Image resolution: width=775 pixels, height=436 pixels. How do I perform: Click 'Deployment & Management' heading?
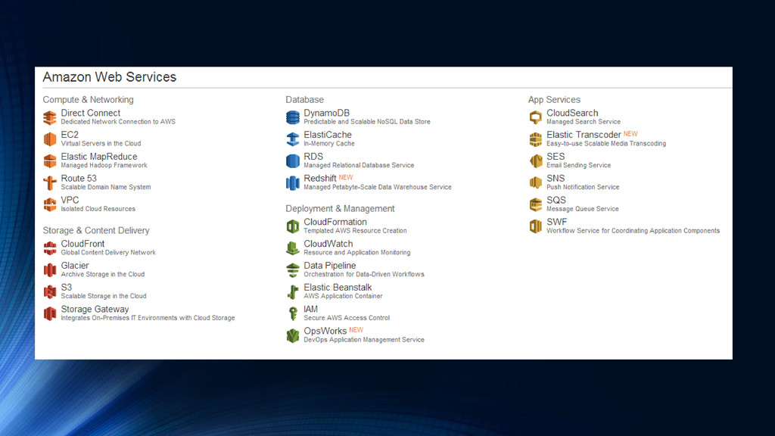click(x=340, y=209)
